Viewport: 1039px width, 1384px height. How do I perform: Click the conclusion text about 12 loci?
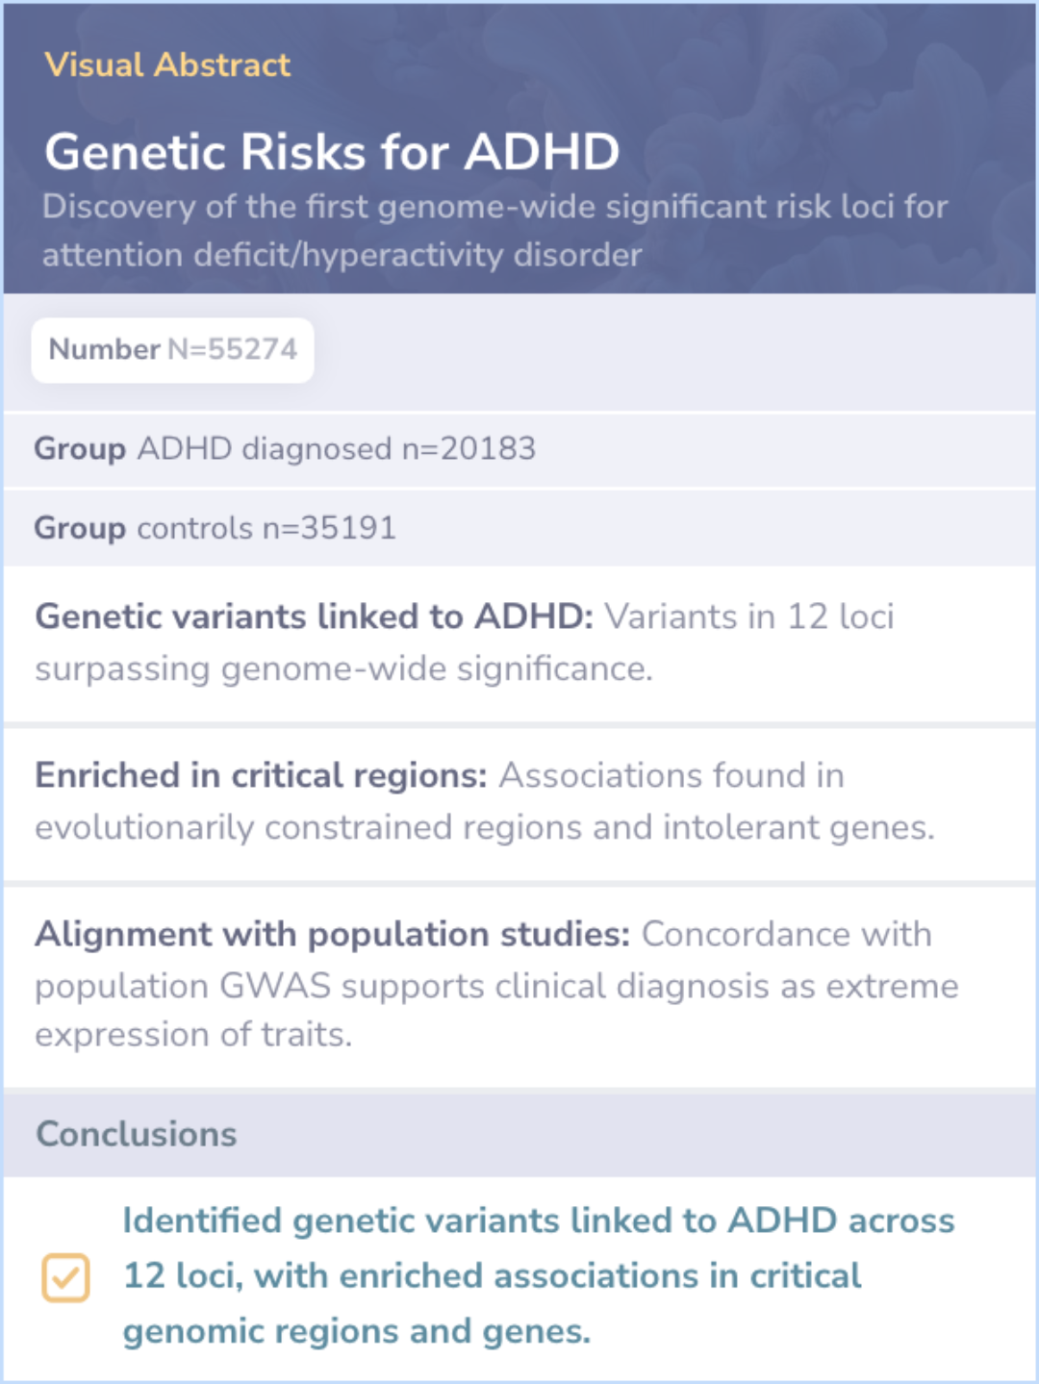point(539,1275)
